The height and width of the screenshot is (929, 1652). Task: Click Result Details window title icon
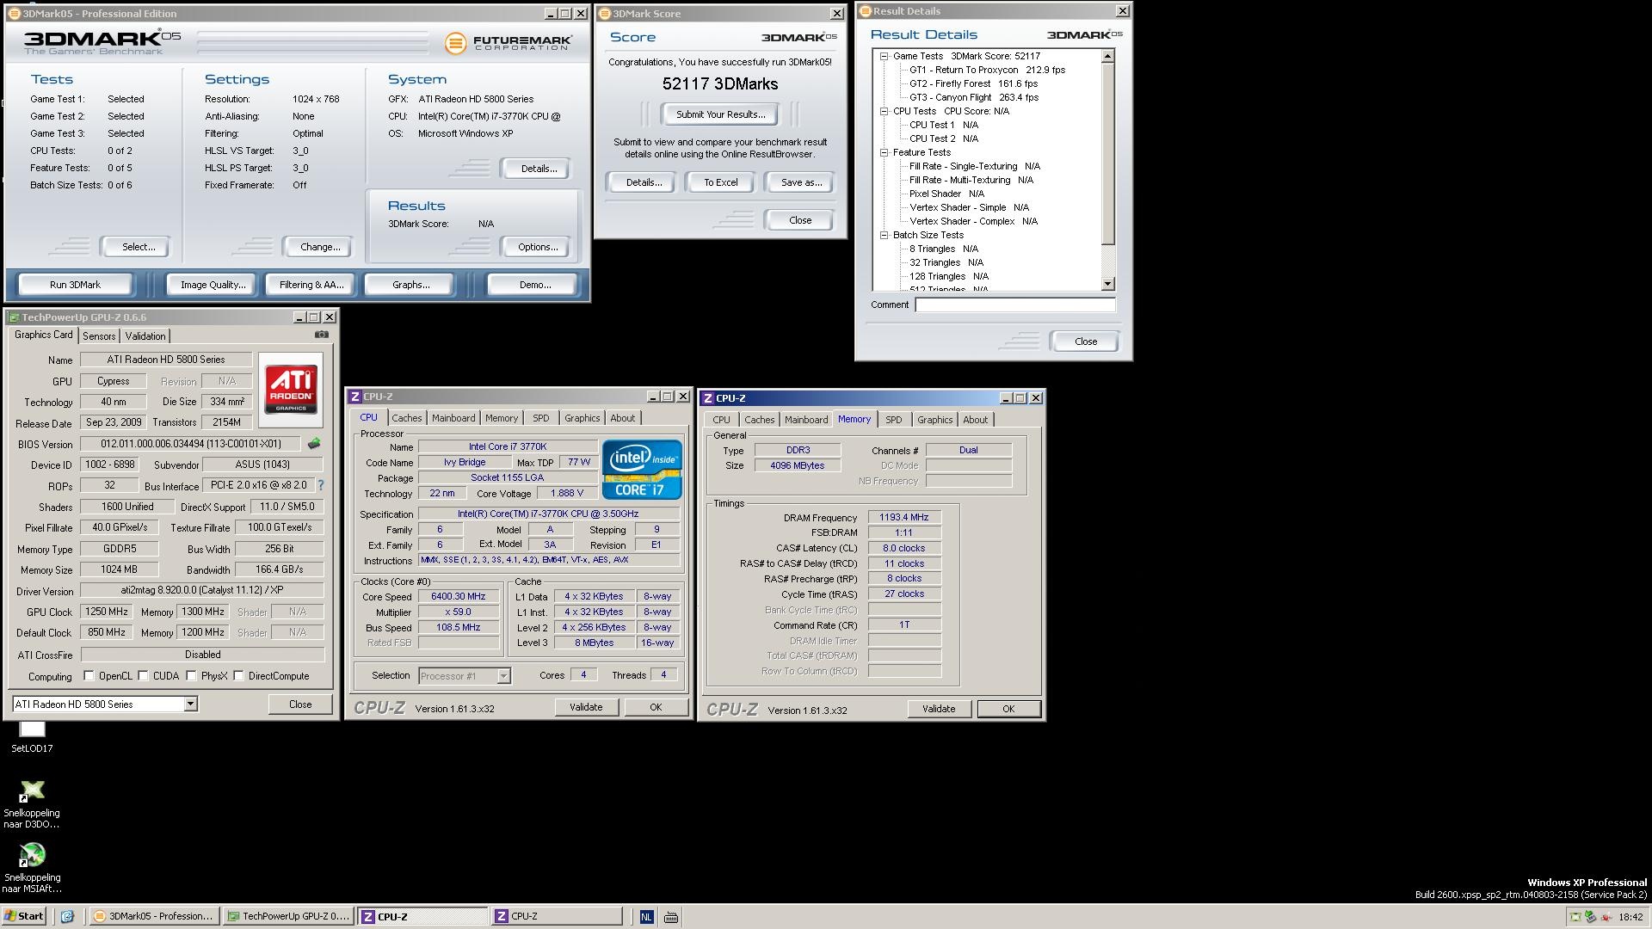pos(865,11)
